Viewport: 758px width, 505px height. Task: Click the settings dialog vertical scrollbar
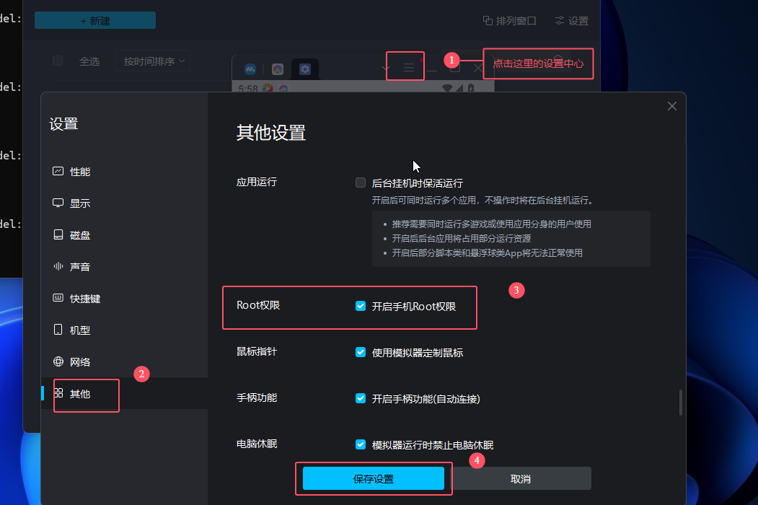(x=681, y=403)
